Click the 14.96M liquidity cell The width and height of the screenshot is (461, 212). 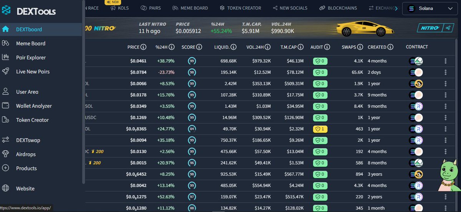[x=229, y=118]
